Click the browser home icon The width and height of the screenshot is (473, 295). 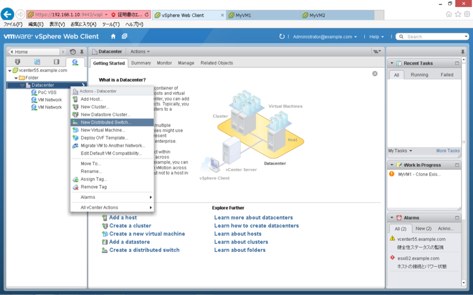click(449, 14)
